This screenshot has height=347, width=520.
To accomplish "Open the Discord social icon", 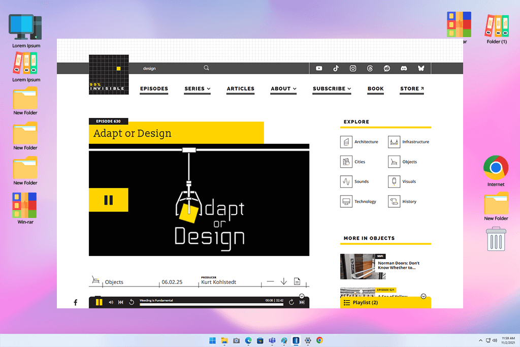I will click(x=404, y=69).
